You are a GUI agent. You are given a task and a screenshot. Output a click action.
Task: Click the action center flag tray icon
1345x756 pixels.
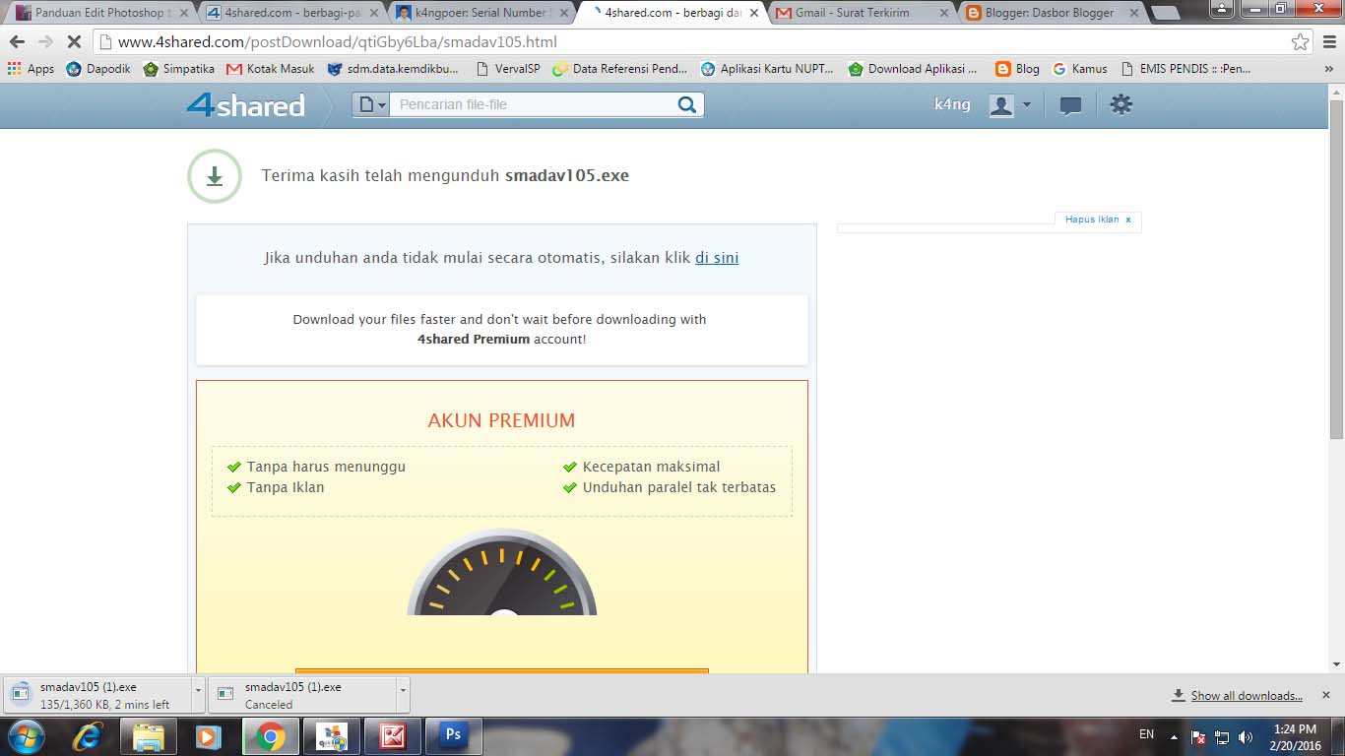pos(1198,736)
